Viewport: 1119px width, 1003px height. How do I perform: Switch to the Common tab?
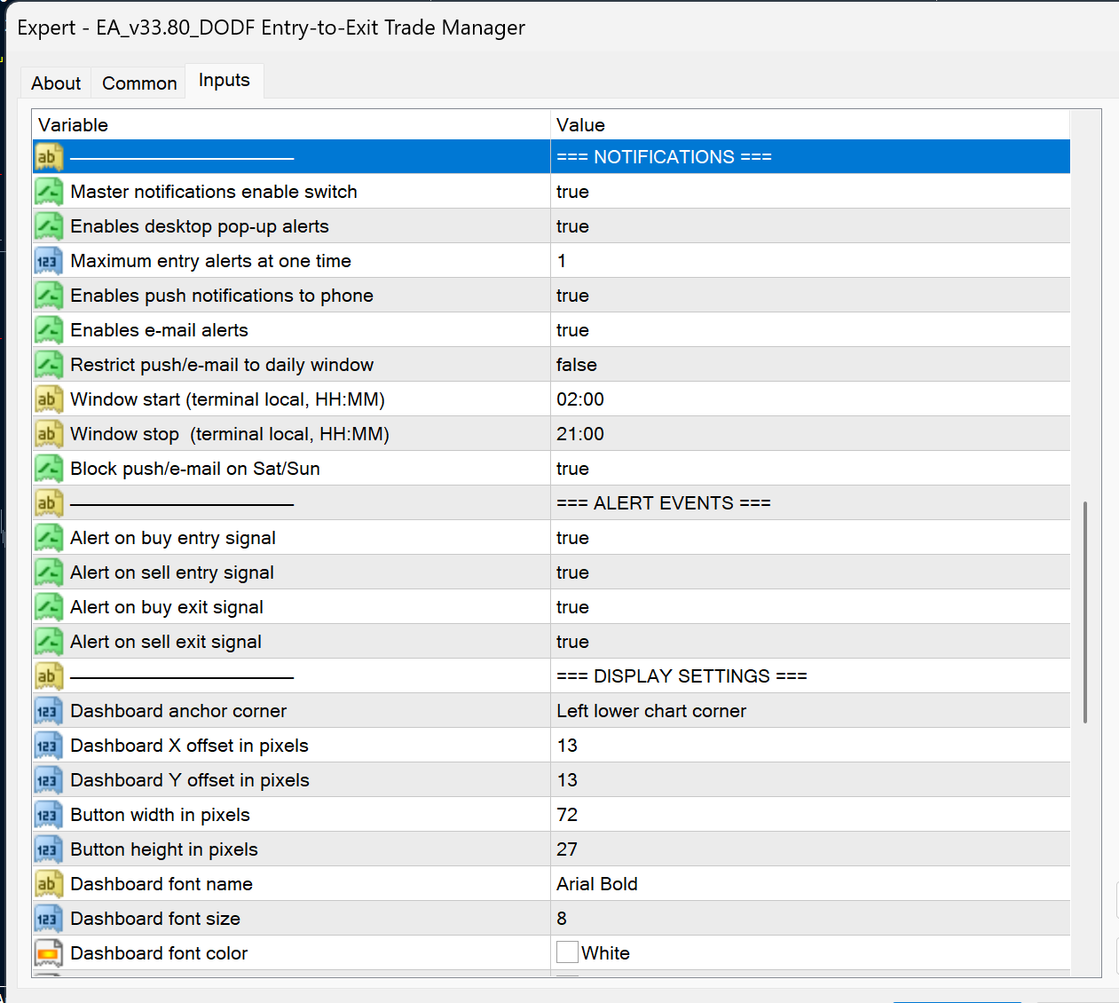point(139,83)
